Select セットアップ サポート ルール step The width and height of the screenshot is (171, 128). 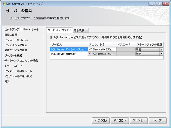pos(21,30)
